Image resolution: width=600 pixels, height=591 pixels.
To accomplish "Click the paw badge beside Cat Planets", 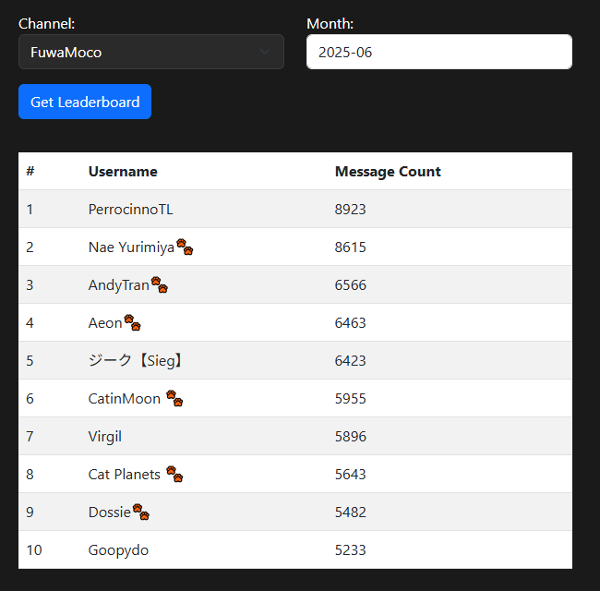I will click(174, 475).
